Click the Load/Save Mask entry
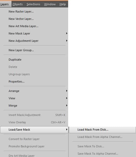Viewport: 136px width, 157px height. point(34,130)
